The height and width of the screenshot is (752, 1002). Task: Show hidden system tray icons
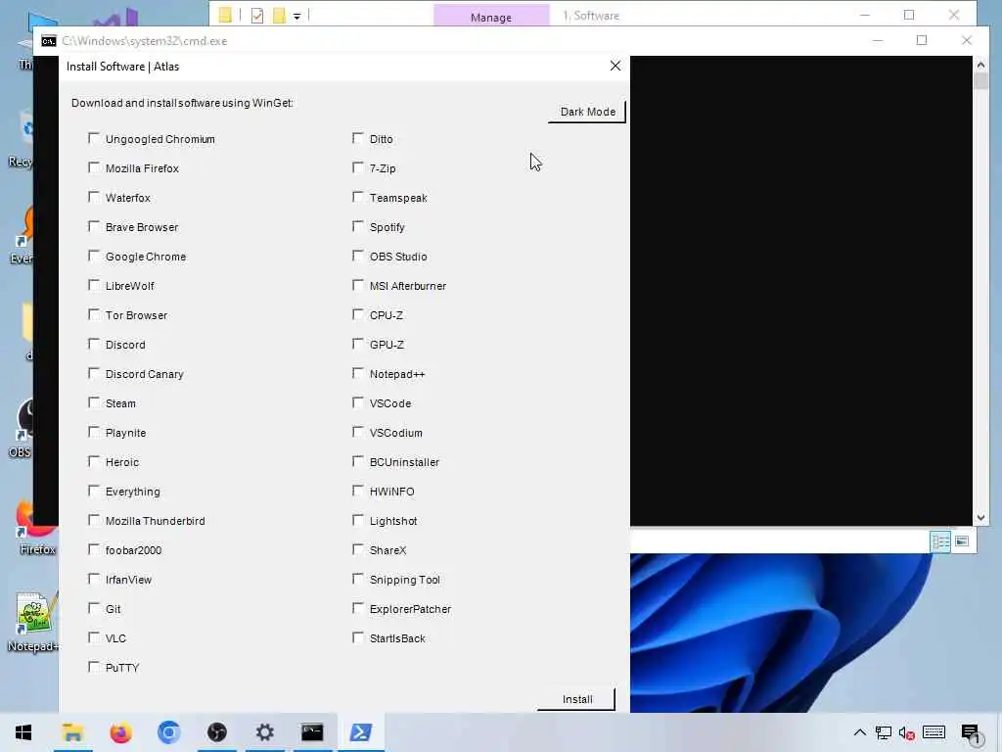point(859,732)
